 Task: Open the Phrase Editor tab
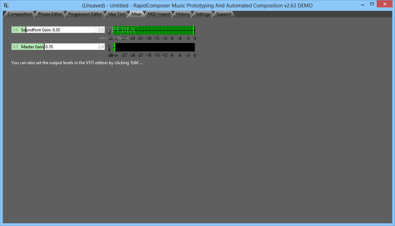click(x=50, y=14)
